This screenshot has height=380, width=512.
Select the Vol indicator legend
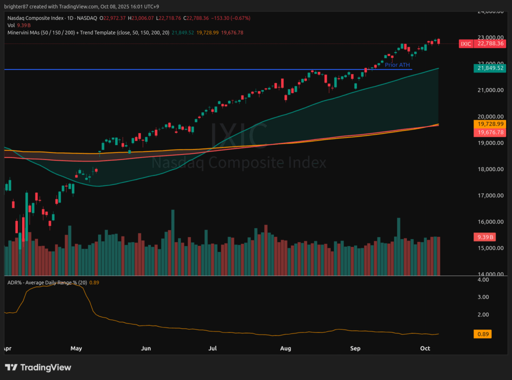coord(11,25)
